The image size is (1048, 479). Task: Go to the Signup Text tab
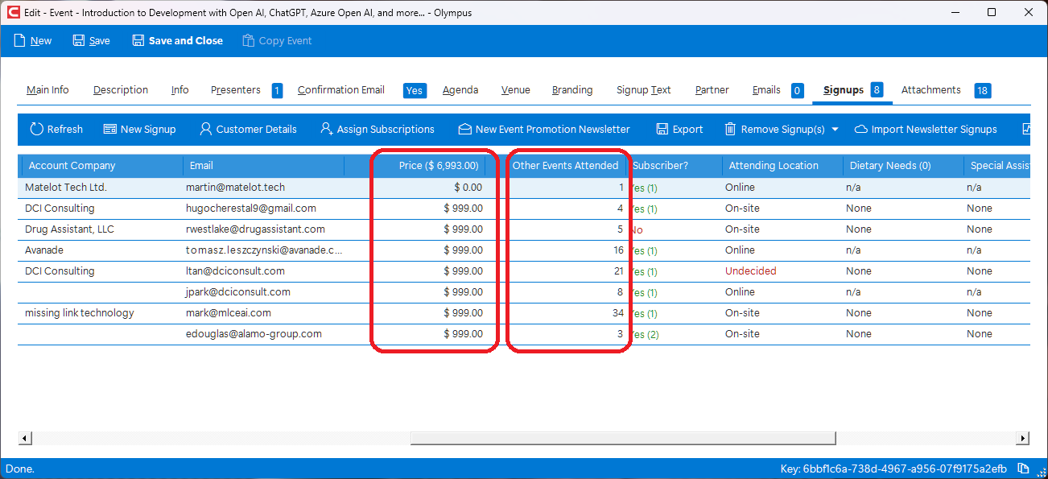[644, 90]
